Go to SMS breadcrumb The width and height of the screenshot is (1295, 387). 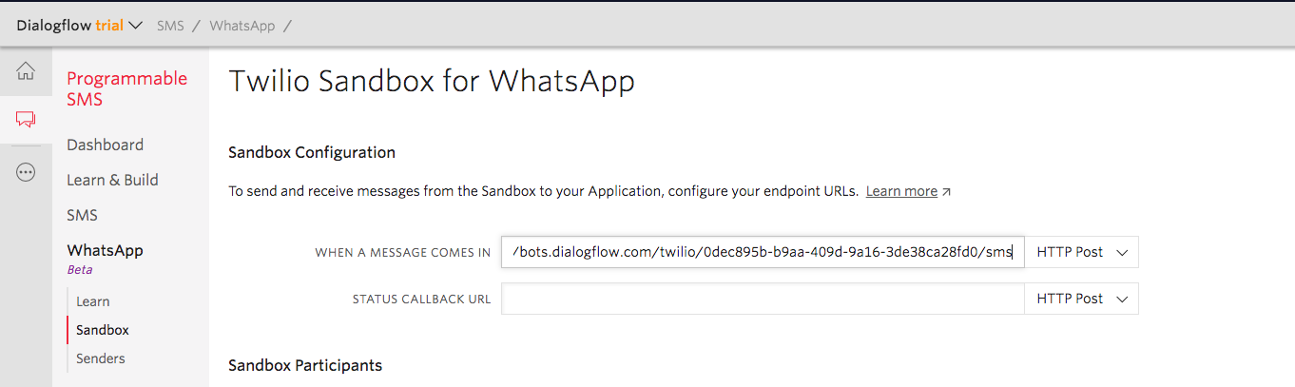170,26
